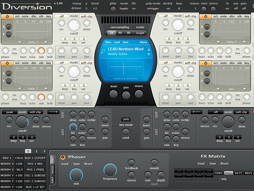The height and width of the screenshot is (191, 254).
Task: Toggle oscillator 3 power button in the lower-left panel
Action: 7,63
